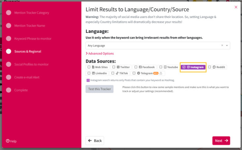Proceed with the Next button
This screenshot has height=150, width=242.
221,141
